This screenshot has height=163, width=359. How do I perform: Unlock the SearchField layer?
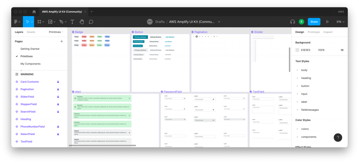pyautogui.click(x=58, y=112)
